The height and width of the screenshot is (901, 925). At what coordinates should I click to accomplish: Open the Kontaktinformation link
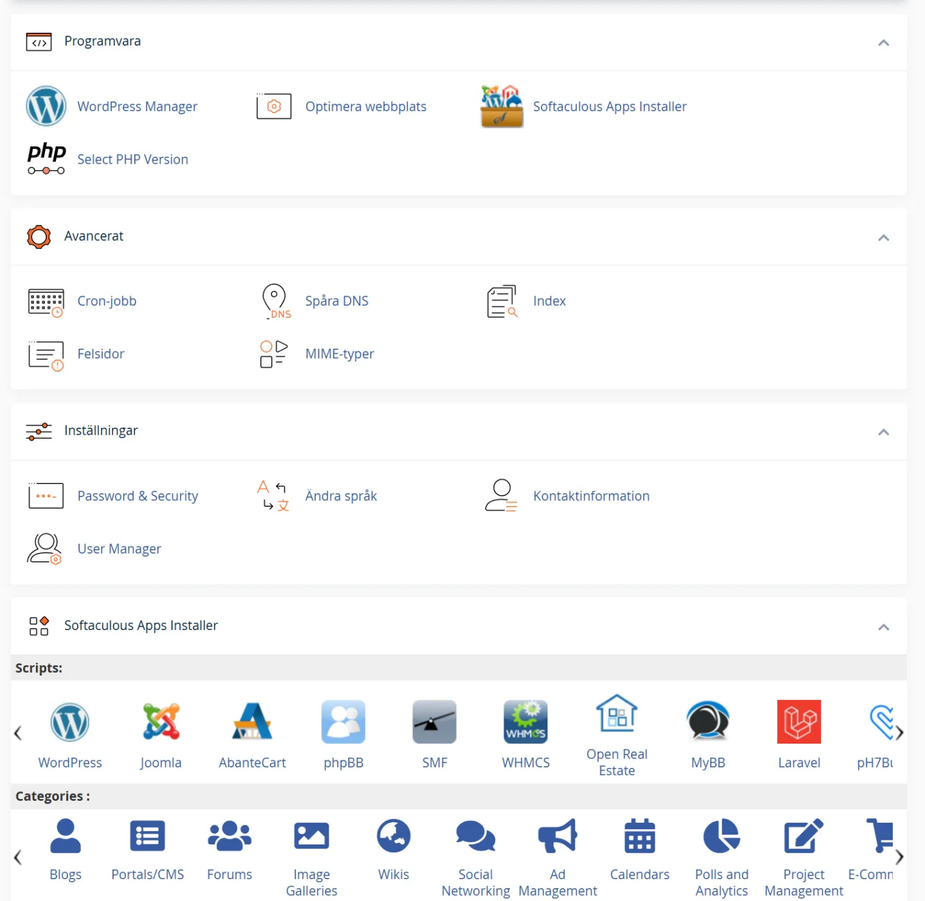click(x=591, y=496)
